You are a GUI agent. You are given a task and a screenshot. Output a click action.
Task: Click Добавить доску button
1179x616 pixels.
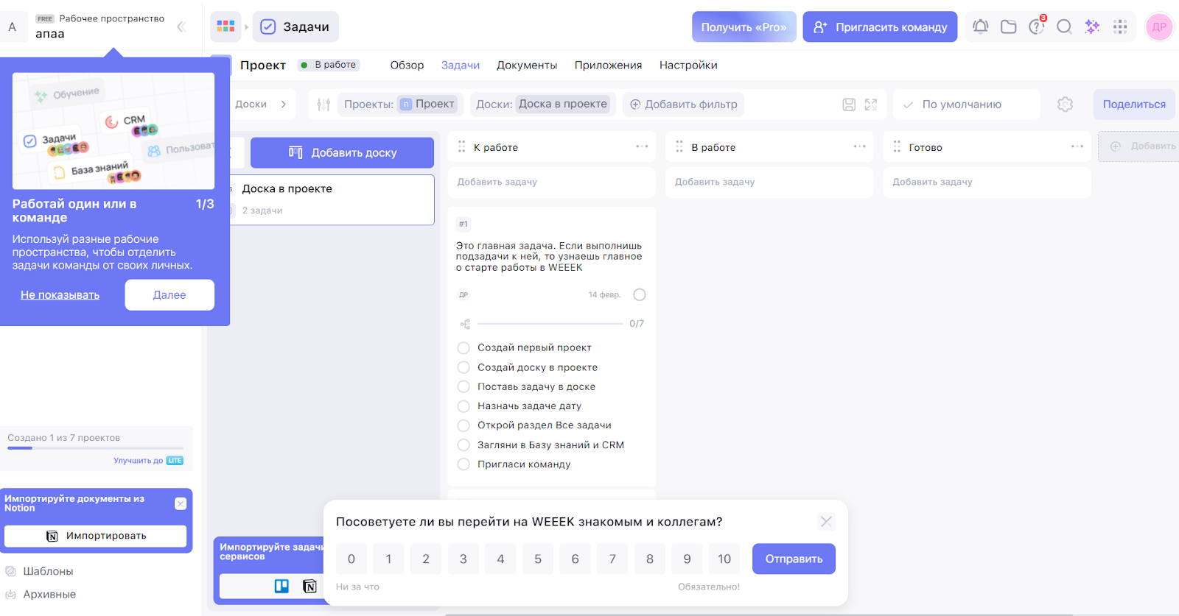click(x=342, y=152)
